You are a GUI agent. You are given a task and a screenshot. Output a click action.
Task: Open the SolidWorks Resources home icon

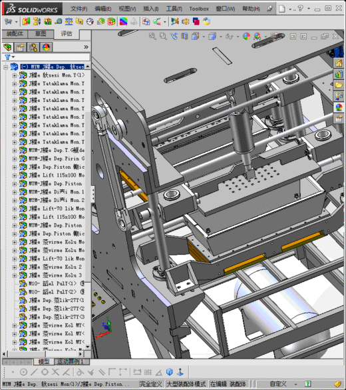339,63
